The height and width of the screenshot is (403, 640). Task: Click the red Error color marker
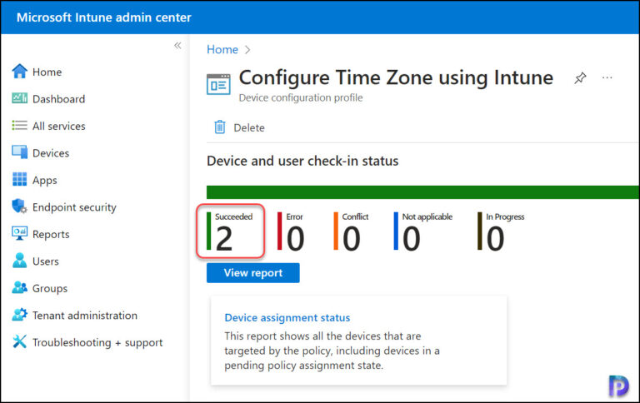pos(280,231)
